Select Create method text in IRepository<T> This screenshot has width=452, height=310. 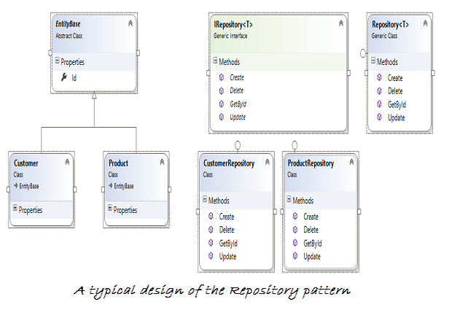(237, 77)
